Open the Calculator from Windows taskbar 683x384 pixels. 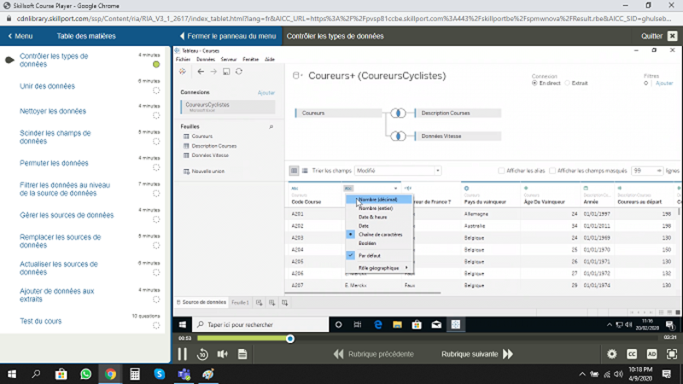coord(135,374)
